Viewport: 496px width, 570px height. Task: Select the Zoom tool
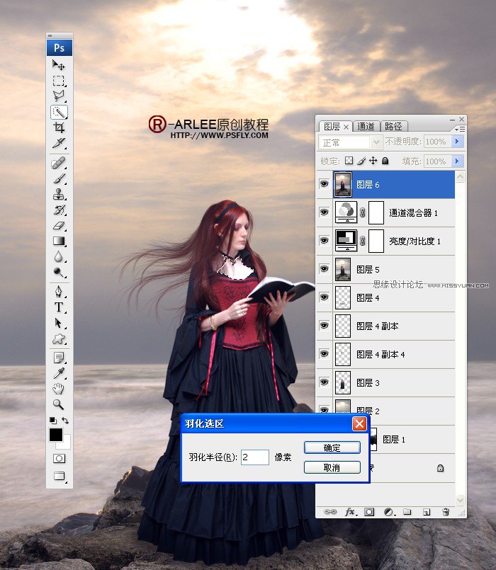(x=59, y=404)
